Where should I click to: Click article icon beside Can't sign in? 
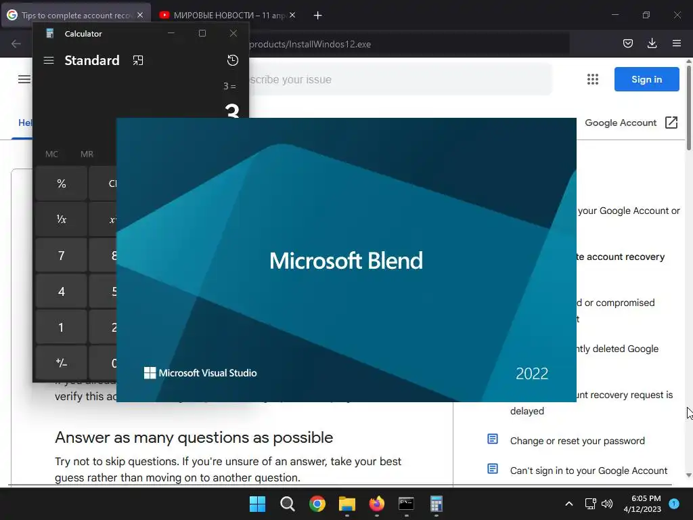click(493, 469)
